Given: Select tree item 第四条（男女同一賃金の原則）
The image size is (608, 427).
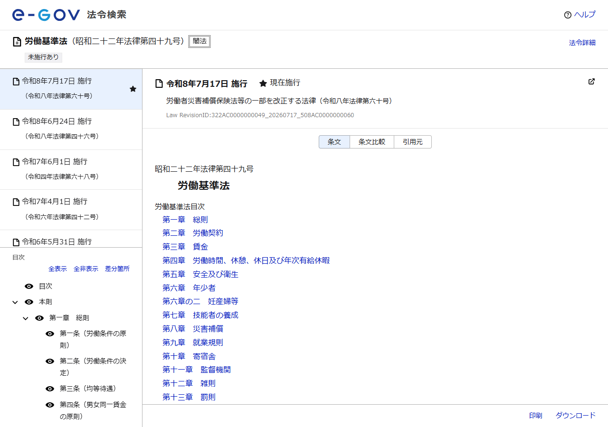Looking at the screenshot, I should (x=93, y=411).
